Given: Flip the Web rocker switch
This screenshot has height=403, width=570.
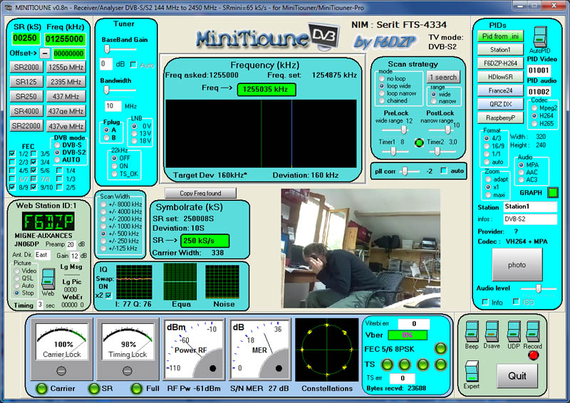Looking at the screenshot, I should [48, 278].
